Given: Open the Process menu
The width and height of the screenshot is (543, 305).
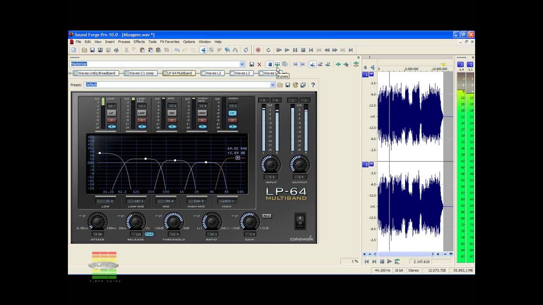Looking at the screenshot, I should [124, 42].
